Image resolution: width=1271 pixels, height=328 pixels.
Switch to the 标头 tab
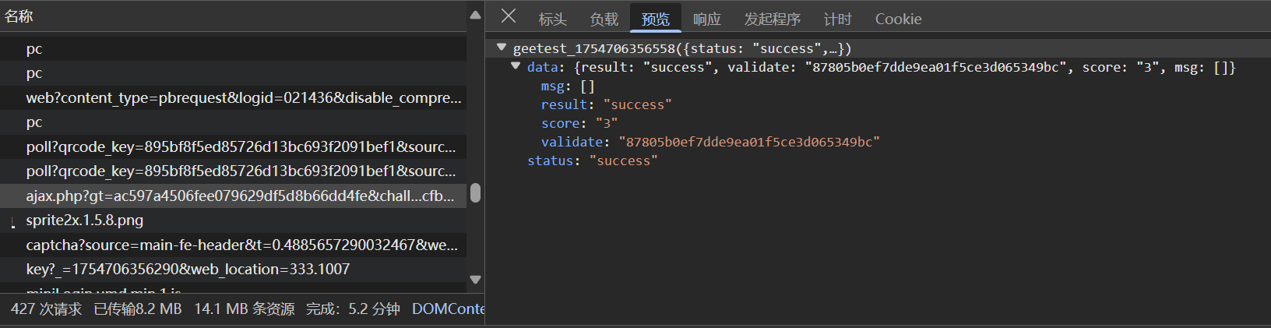click(x=552, y=19)
